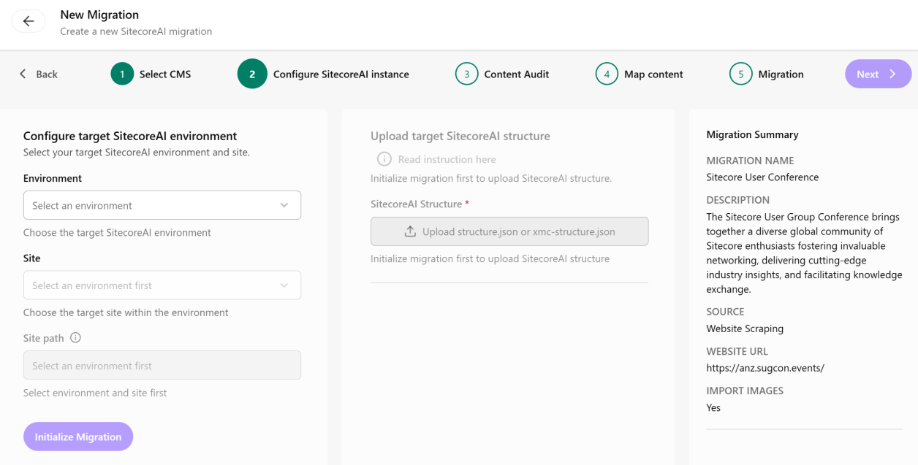The image size is (918, 465).
Task: Go to the Select CMS step
Action: pos(165,74)
